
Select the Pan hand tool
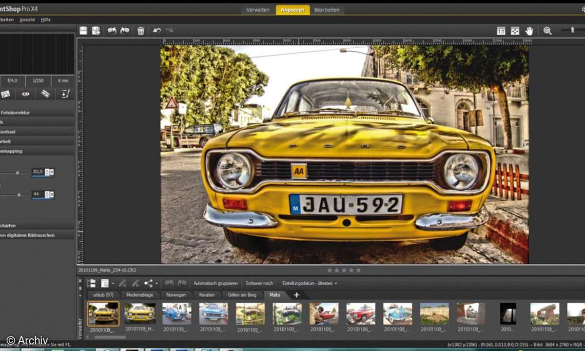pos(529,31)
